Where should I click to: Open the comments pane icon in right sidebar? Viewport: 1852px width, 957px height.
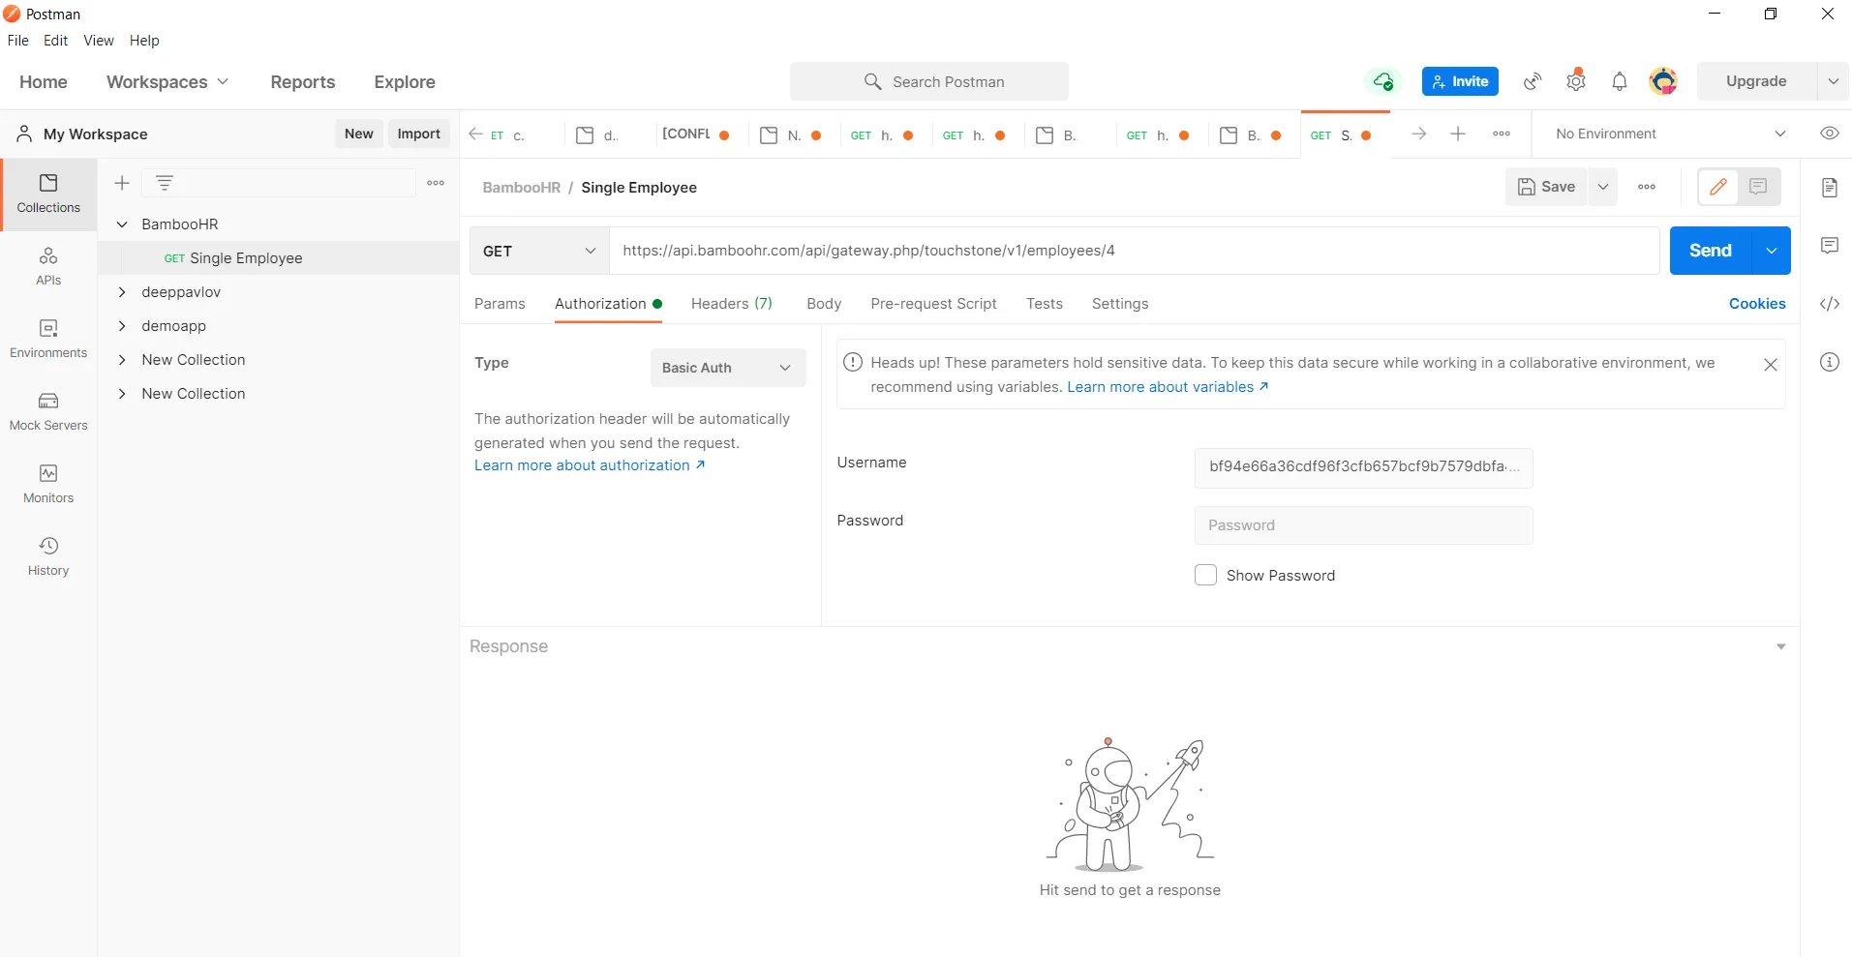tap(1829, 246)
